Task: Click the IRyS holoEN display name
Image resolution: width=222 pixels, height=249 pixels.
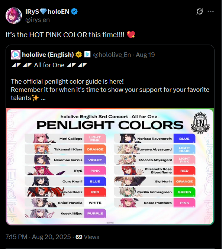Action: coord(47,12)
